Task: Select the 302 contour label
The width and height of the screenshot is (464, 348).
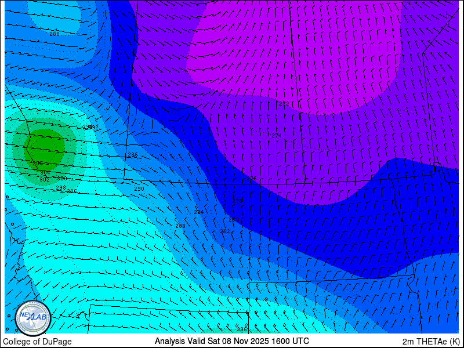Action: [x=45, y=179]
